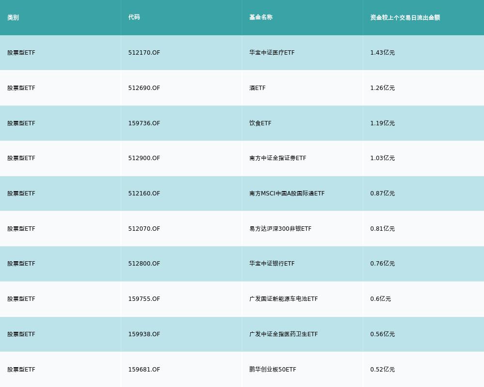Click 股票型ETF in the 512900.OF row
This screenshot has width=484, height=387.
[x=21, y=158]
